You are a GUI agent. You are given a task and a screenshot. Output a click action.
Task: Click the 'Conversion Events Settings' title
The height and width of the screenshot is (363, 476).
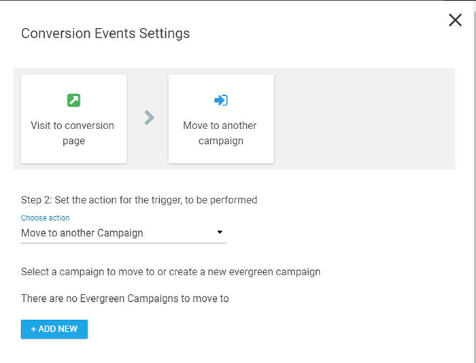[105, 33]
